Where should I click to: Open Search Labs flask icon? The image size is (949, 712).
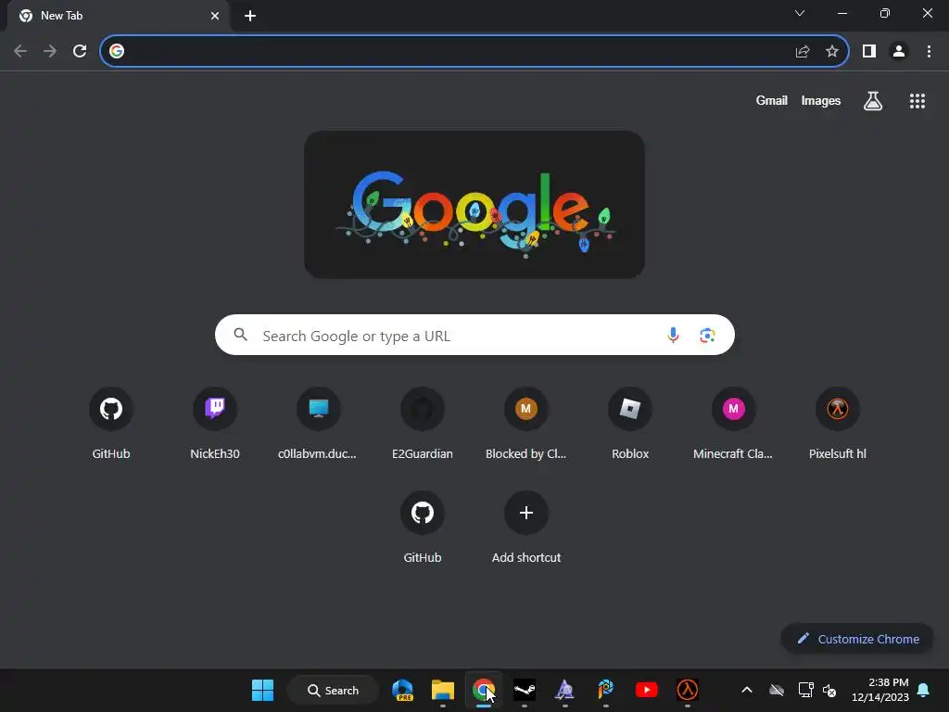(873, 100)
